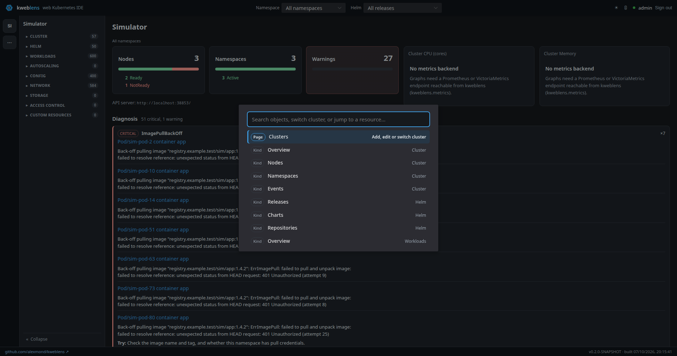The image size is (677, 356).
Task: Choose the Events kind entry
Action: coord(338,189)
